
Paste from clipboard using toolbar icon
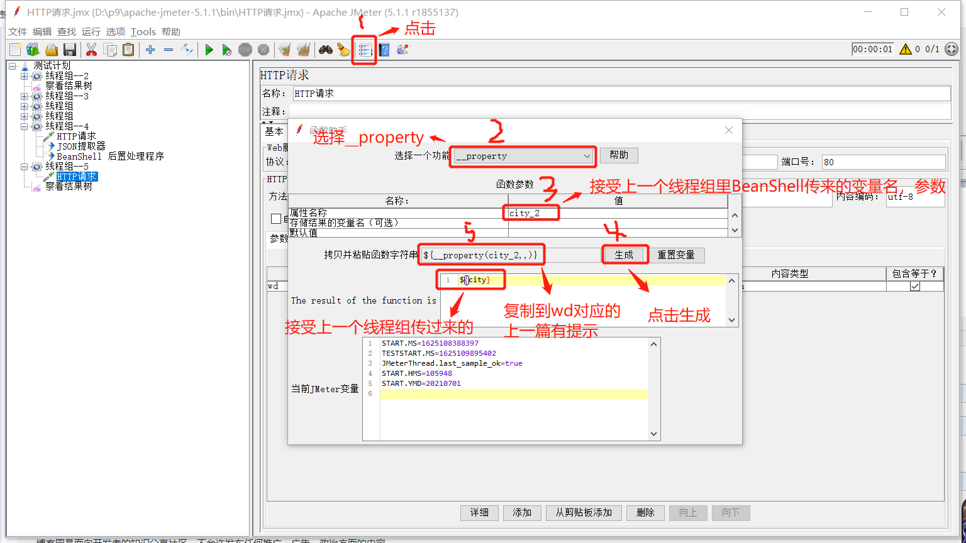click(x=128, y=50)
